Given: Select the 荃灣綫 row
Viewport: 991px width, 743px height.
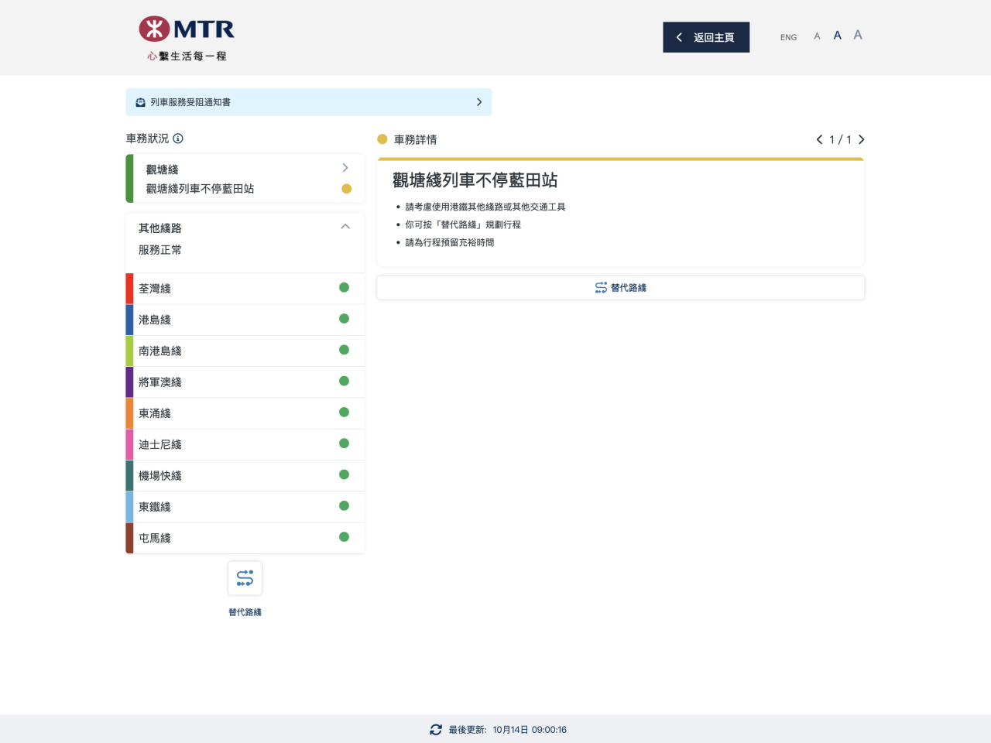Looking at the screenshot, I should click(245, 289).
